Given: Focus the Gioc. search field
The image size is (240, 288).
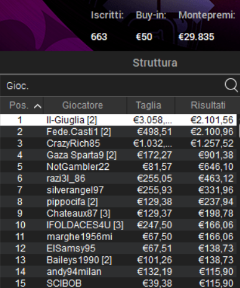Looking at the screenshot, I should [x=112, y=85].
